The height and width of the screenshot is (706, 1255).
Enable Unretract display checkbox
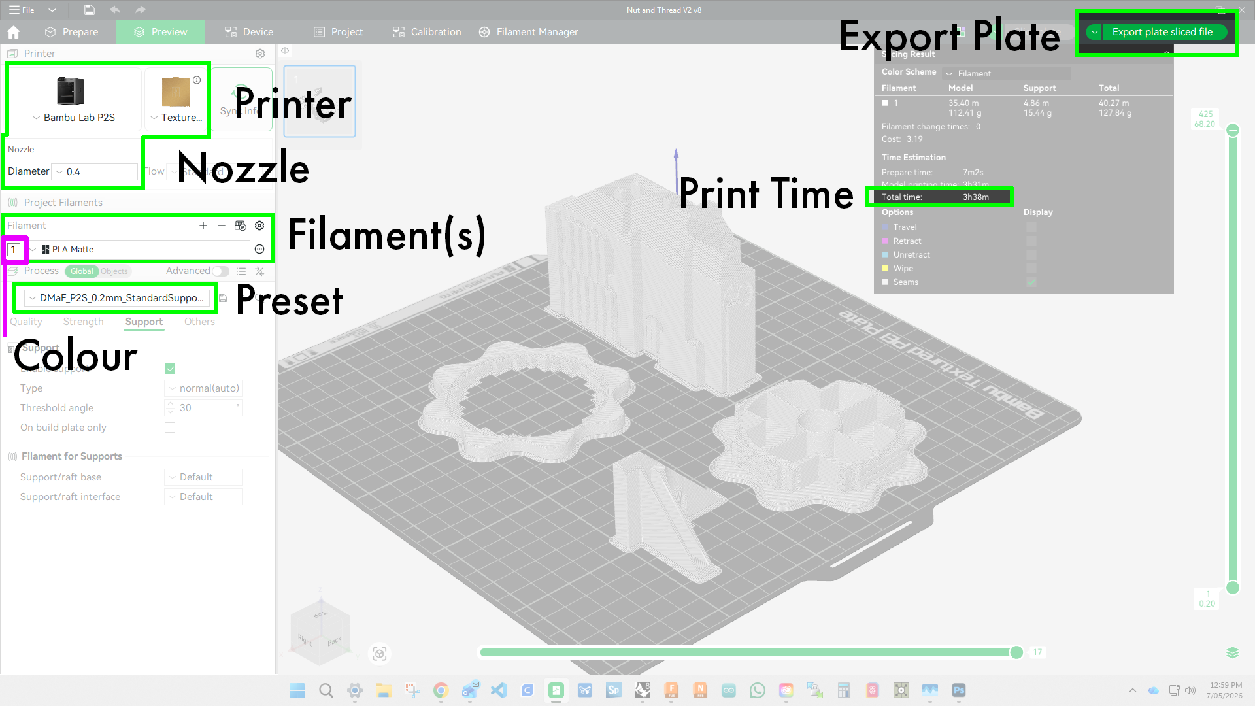point(1031,255)
